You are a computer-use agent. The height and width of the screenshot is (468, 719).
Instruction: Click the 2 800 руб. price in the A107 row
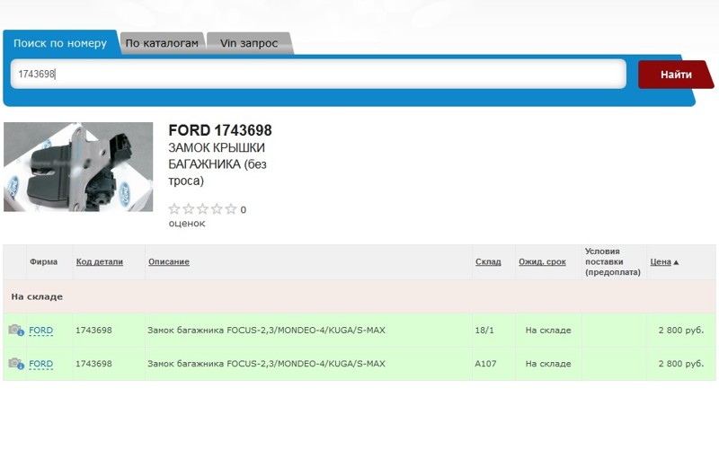[681, 364]
